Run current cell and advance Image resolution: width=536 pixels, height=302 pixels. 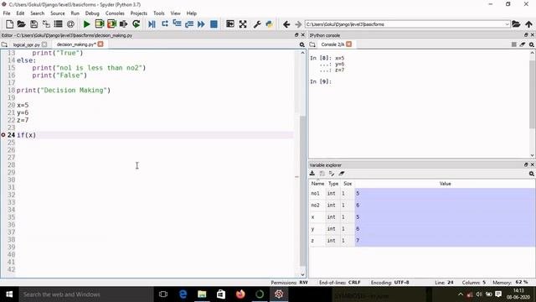(x=111, y=24)
